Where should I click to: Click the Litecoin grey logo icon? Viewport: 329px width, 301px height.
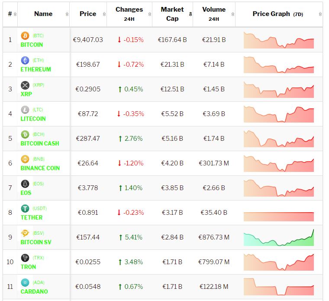click(x=25, y=110)
